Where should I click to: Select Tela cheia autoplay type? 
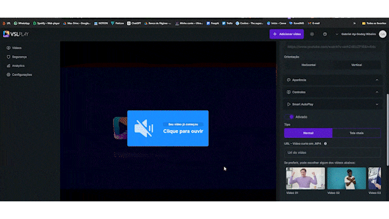[x=357, y=133]
